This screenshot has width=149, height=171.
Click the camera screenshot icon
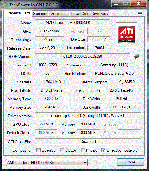[x=140, y=13]
